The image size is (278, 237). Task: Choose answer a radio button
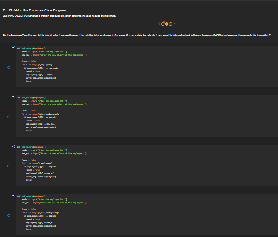(x=9, y=68)
